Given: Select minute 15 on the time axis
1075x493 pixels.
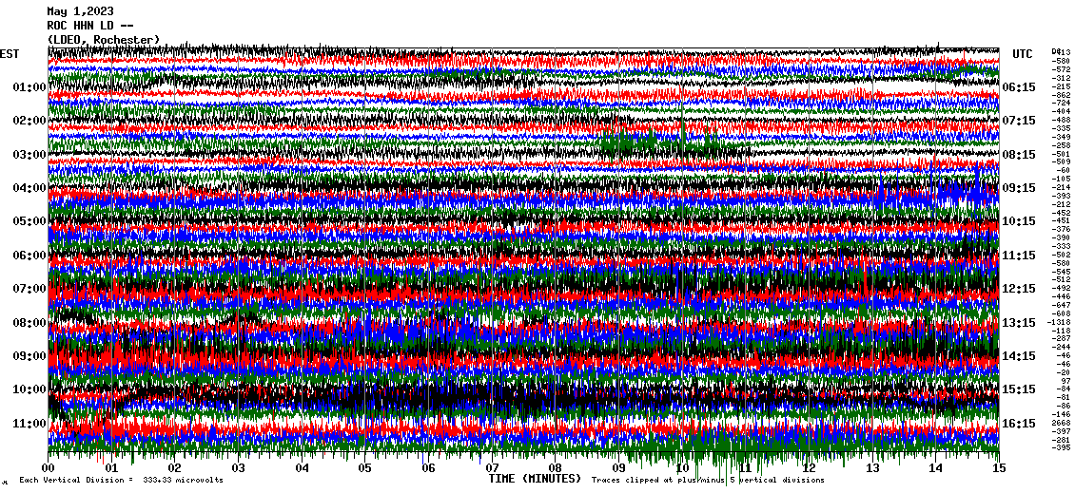Looking at the screenshot, I should click(998, 468).
